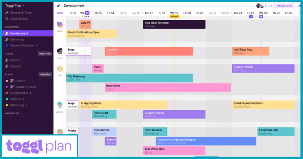
Task: Click the Support team icon
Action: (x=7, y=66)
